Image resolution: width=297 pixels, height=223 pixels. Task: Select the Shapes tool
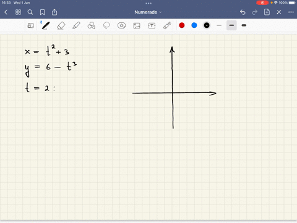(x=92, y=25)
